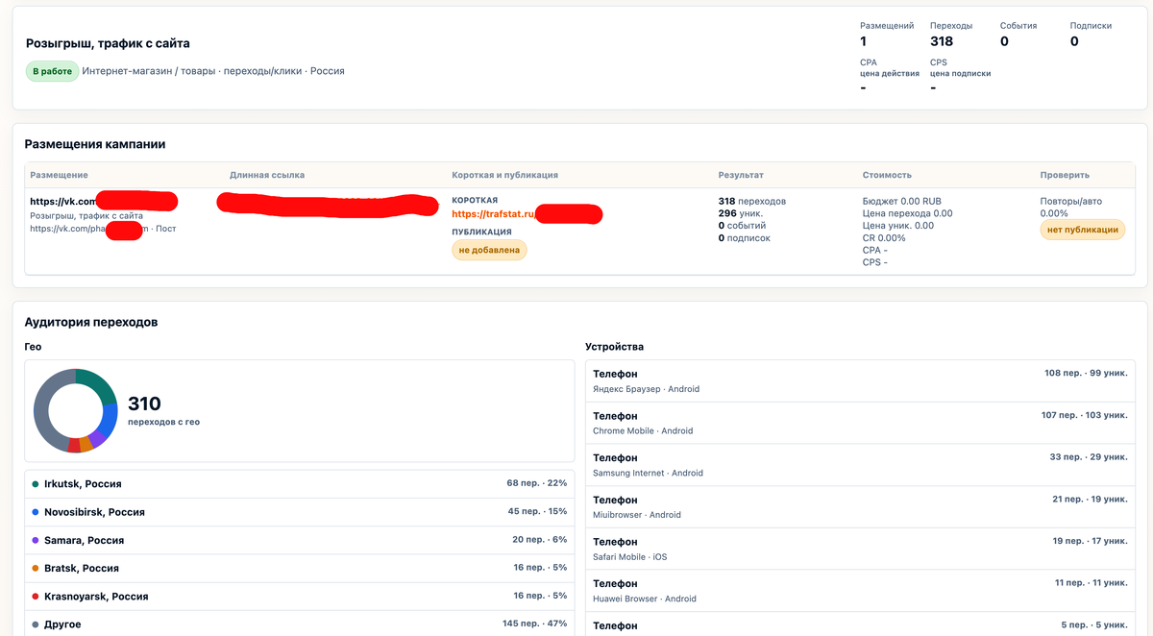Click the 'Стоимость' column header
1153x636 pixels.
887,175
